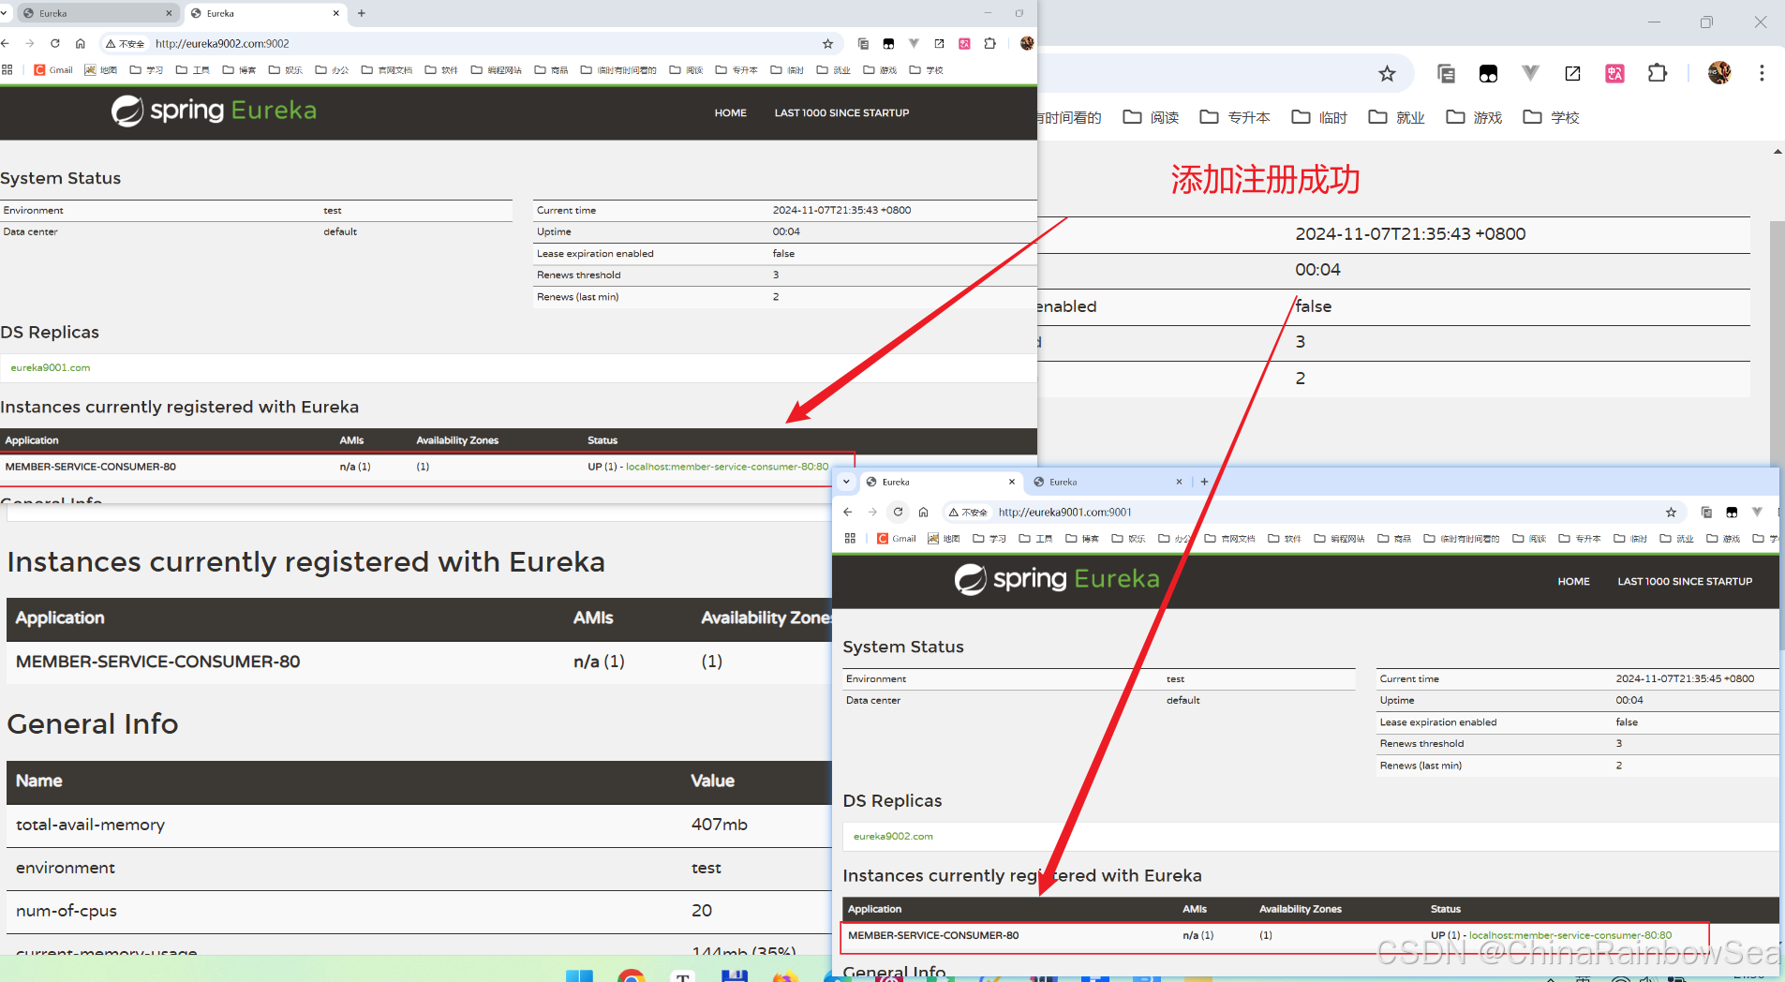Viewport: 1785px width, 982px height.
Task: Open the 游戏 bookmark folder in large bookmarks bar
Action: (x=1475, y=117)
